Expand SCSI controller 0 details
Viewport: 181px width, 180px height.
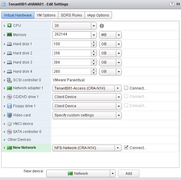click(5, 80)
